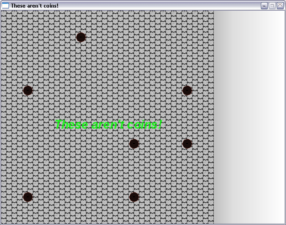Close the These aren't coins! window
This screenshot has height=225, width=286.
tap(280, 6)
